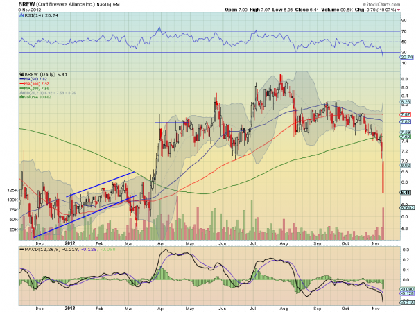The image size is (416, 312).
Task: Click the Nov label on the MACD panel date axis
Action: pos(375,309)
